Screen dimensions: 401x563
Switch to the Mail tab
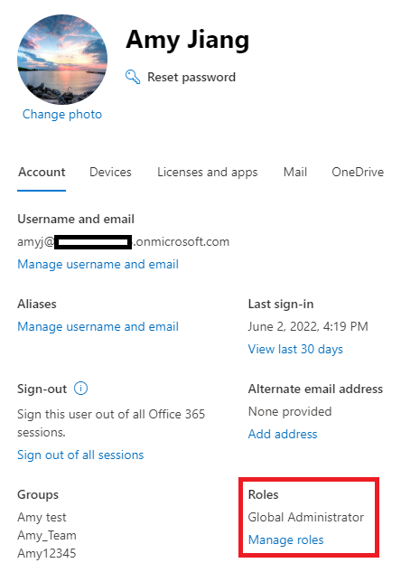(x=295, y=173)
